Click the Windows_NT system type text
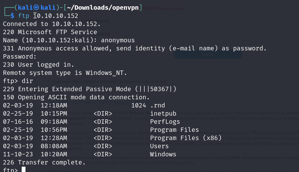Image resolution: width=299 pixels, height=172 pixels. coord(106,73)
